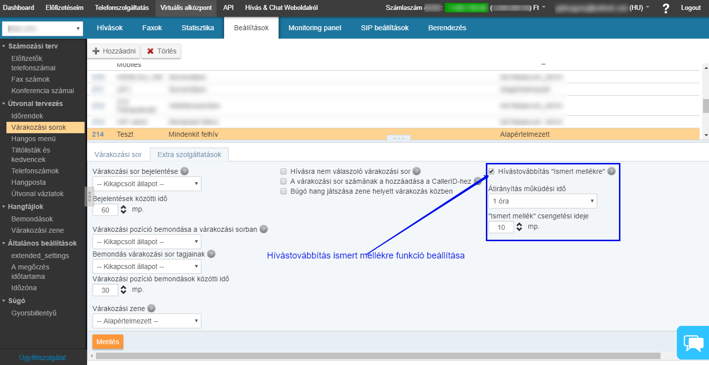Screen dimensions: 709x365
Task: Open the Ügyfélszolgálat link
Action: click(43, 358)
